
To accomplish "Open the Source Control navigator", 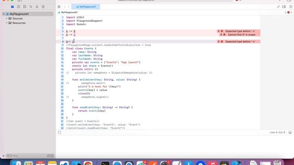I will click(18, 7).
